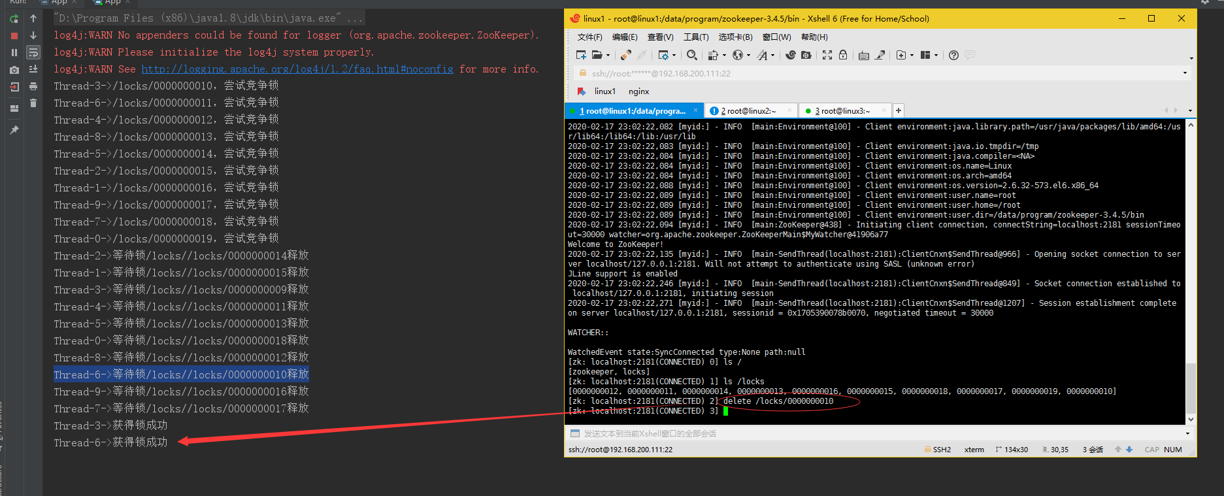1224x496 pixels.
Task: Open the 查看(V) menu
Action: tap(660, 37)
